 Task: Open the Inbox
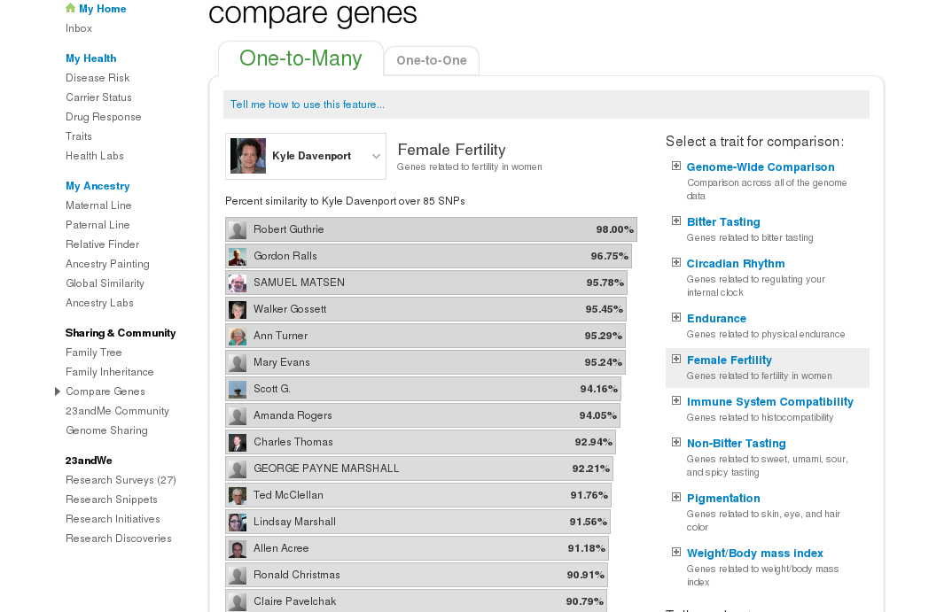tap(79, 28)
